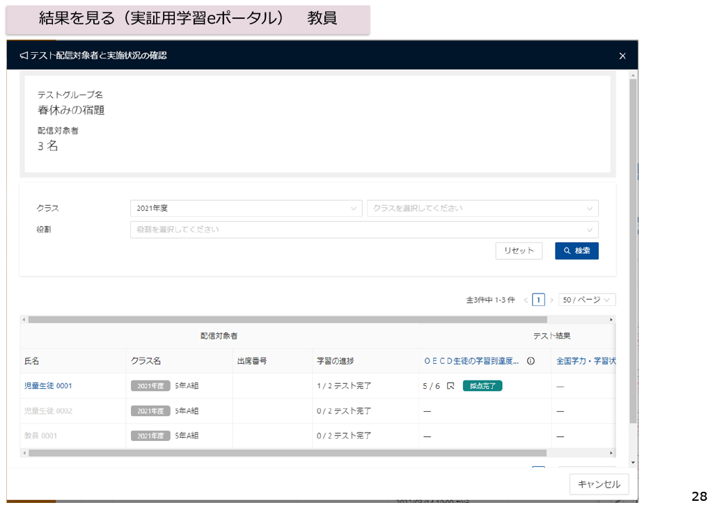Go to previous page arrow in pagination
This screenshot has height=505, width=713.
point(526,300)
